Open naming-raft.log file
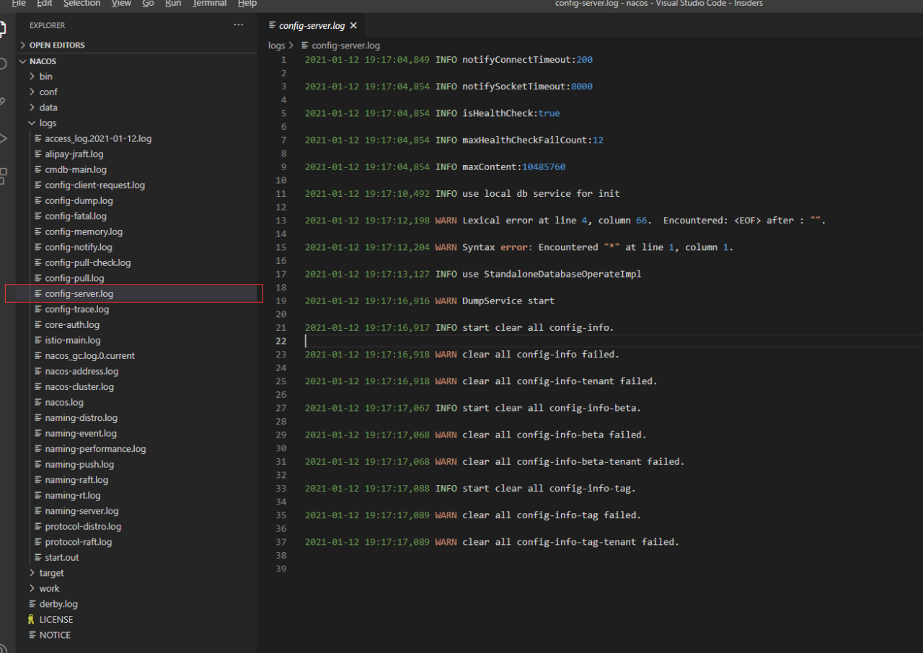Screen dimensions: 923x653 76,480
